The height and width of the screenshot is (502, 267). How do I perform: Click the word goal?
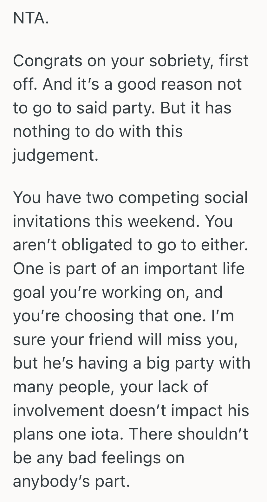pyautogui.click(x=29, y=292)
